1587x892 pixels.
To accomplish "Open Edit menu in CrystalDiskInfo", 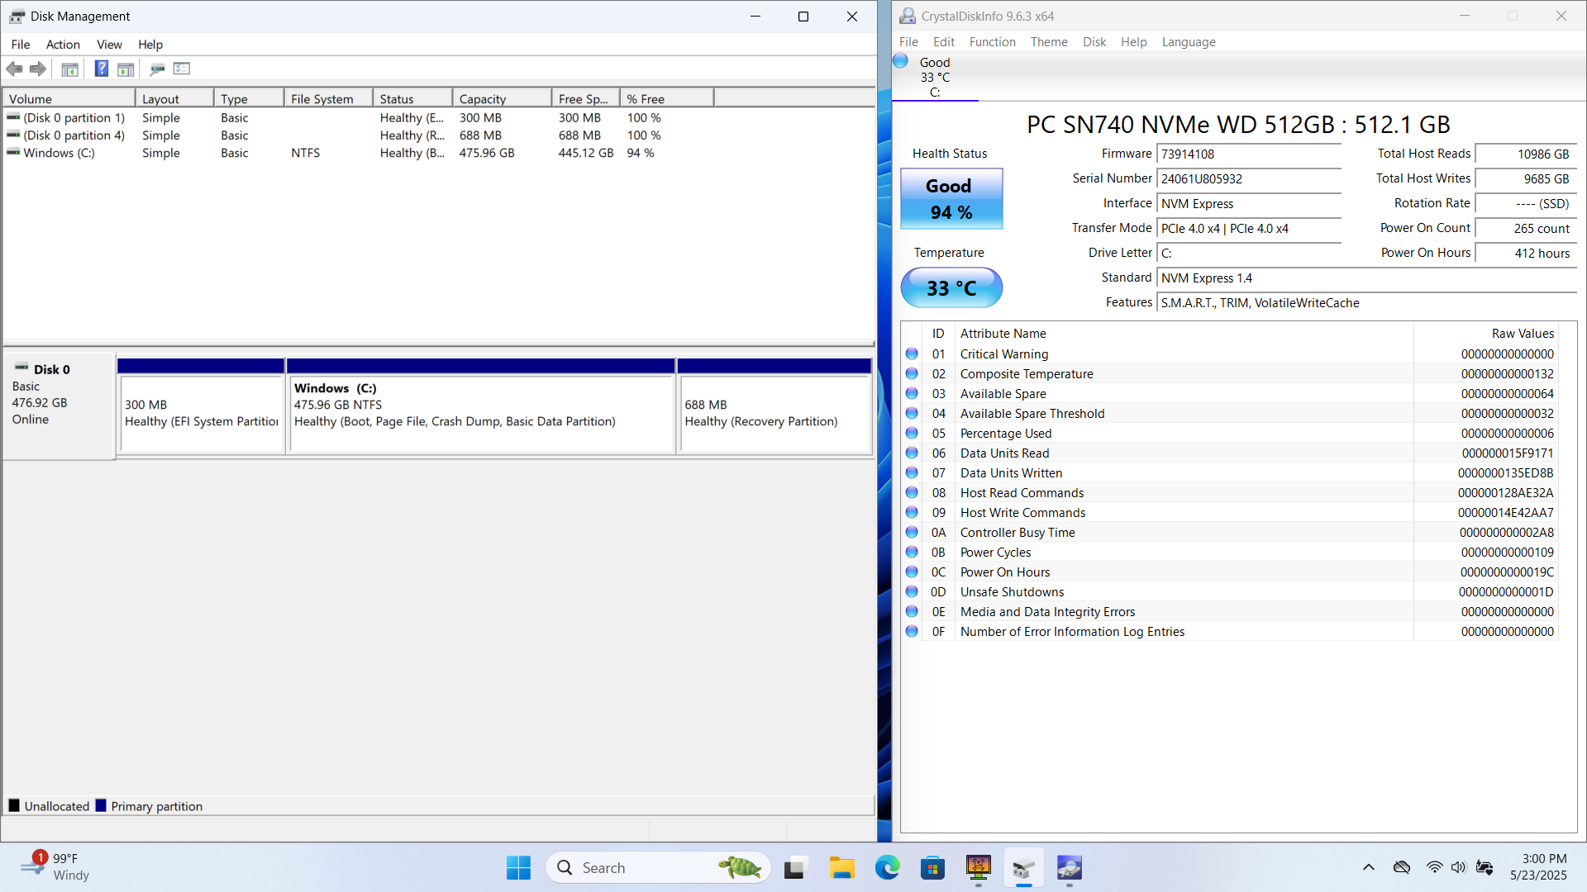I will click(x=943, y=41).
